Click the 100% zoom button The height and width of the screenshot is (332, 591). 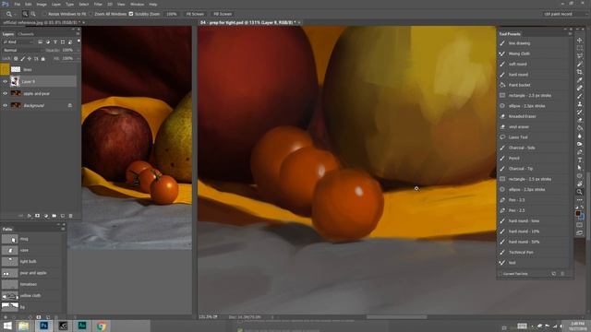(x=172, y=14)
